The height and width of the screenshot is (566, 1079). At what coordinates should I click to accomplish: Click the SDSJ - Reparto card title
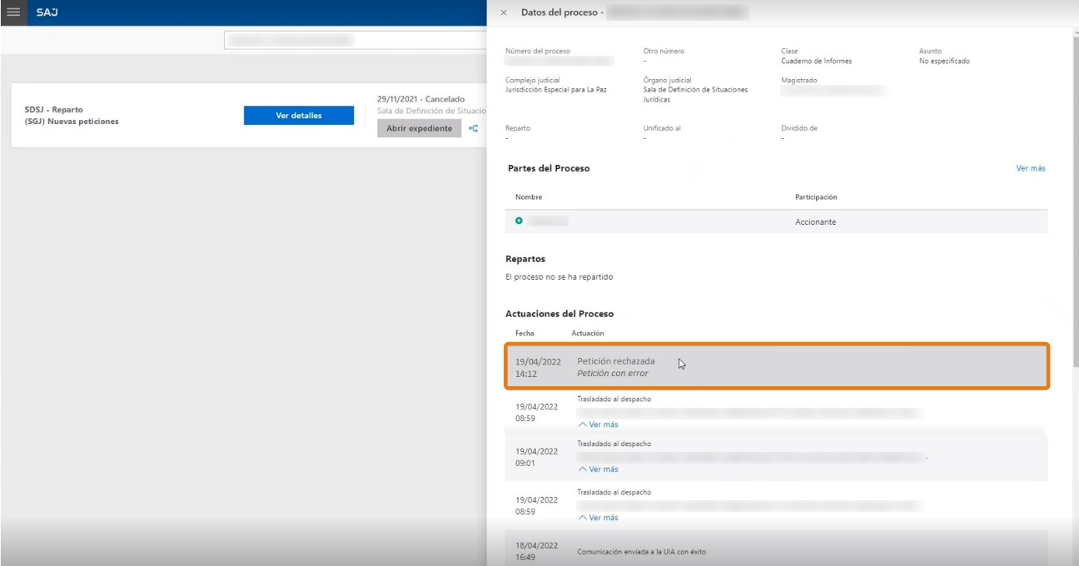54,110
